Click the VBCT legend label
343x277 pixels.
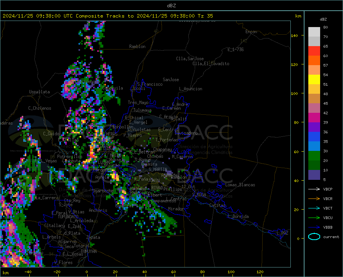(x=328, y=208)
